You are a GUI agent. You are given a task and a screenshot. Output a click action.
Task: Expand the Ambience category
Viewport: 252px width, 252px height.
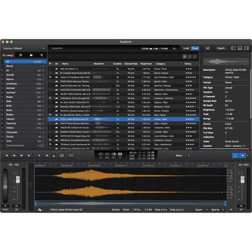pyautogui.click(x=2, y=84)
